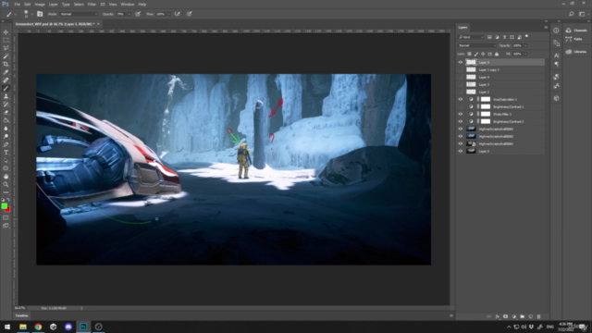Screen dimensions: 592x333
Task: Delete layer using the trash icon
Action: (538, 316)
